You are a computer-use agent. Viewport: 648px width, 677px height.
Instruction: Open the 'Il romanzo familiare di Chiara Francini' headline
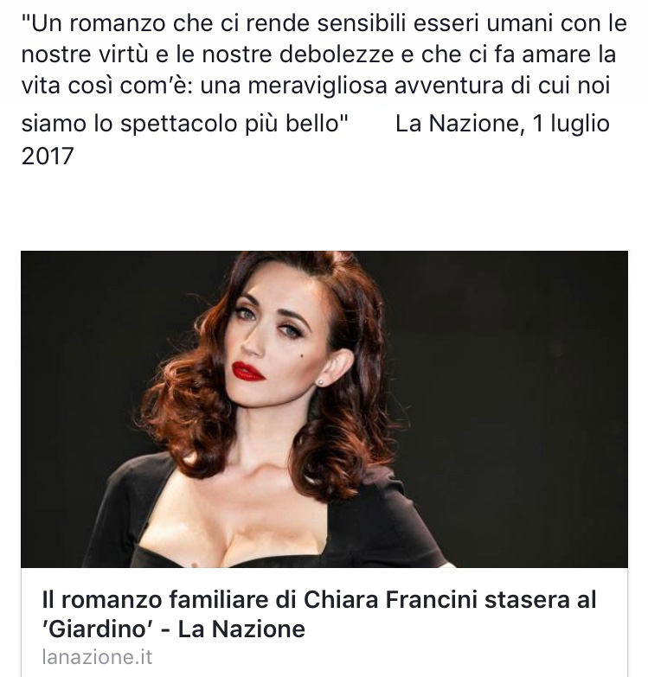coord(319,614)
